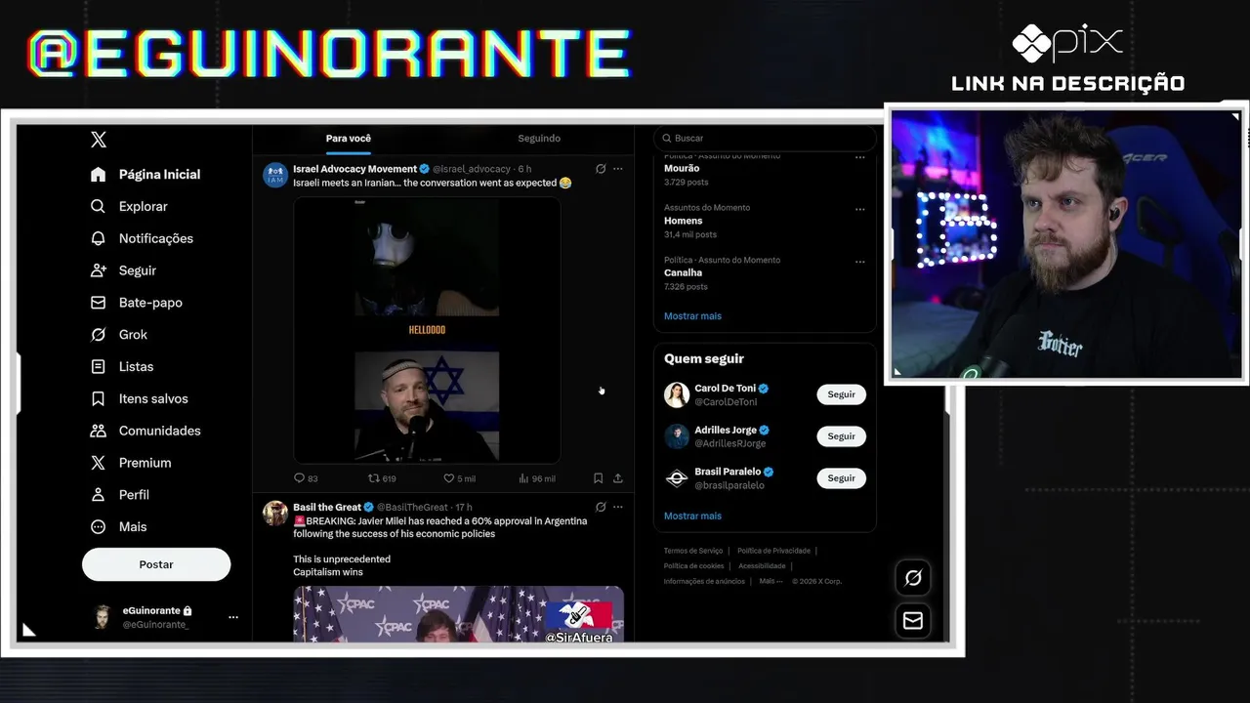This screenshot has width=1250, height=703.
Task: Open more options for Mourão trend
Action: click(860, 157)
